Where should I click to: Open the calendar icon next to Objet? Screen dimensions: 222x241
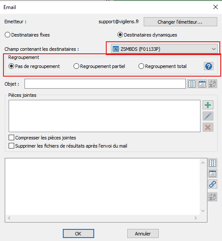(x=202, y=84)
